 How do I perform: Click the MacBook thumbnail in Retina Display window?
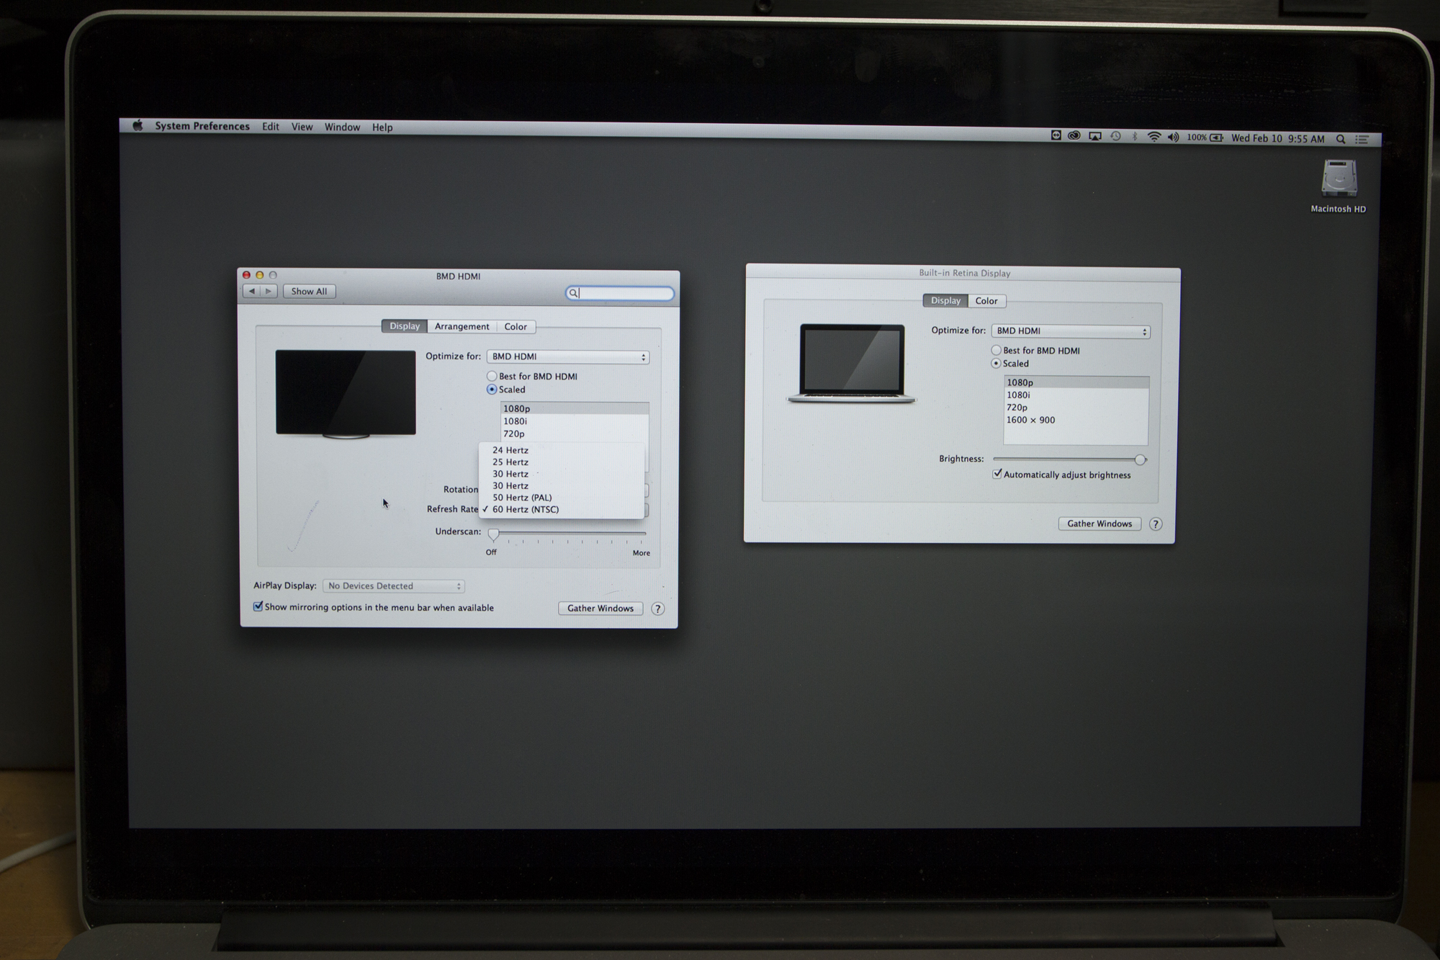tap(852, 363)
